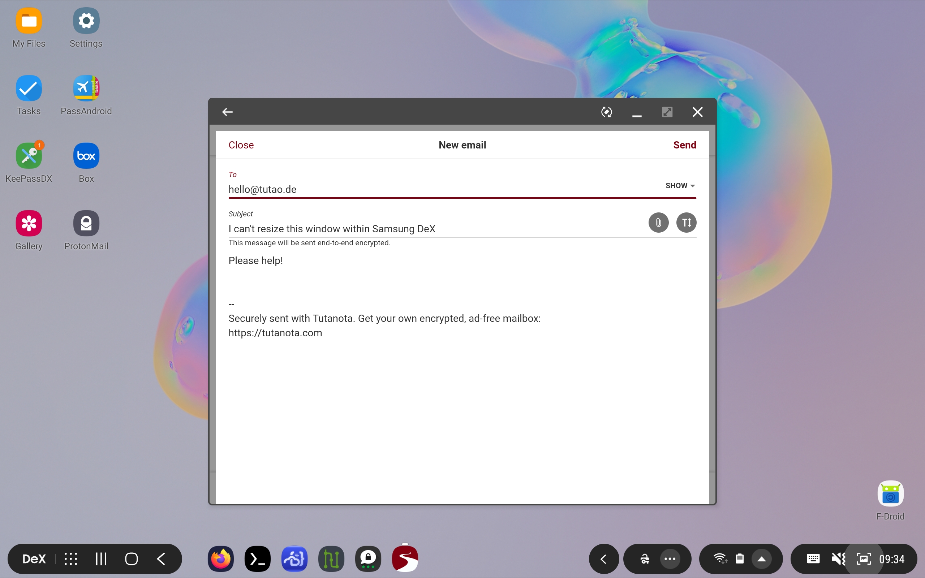Click Close in the New email dialog
The image size is (925, 578).
point(241,145)
